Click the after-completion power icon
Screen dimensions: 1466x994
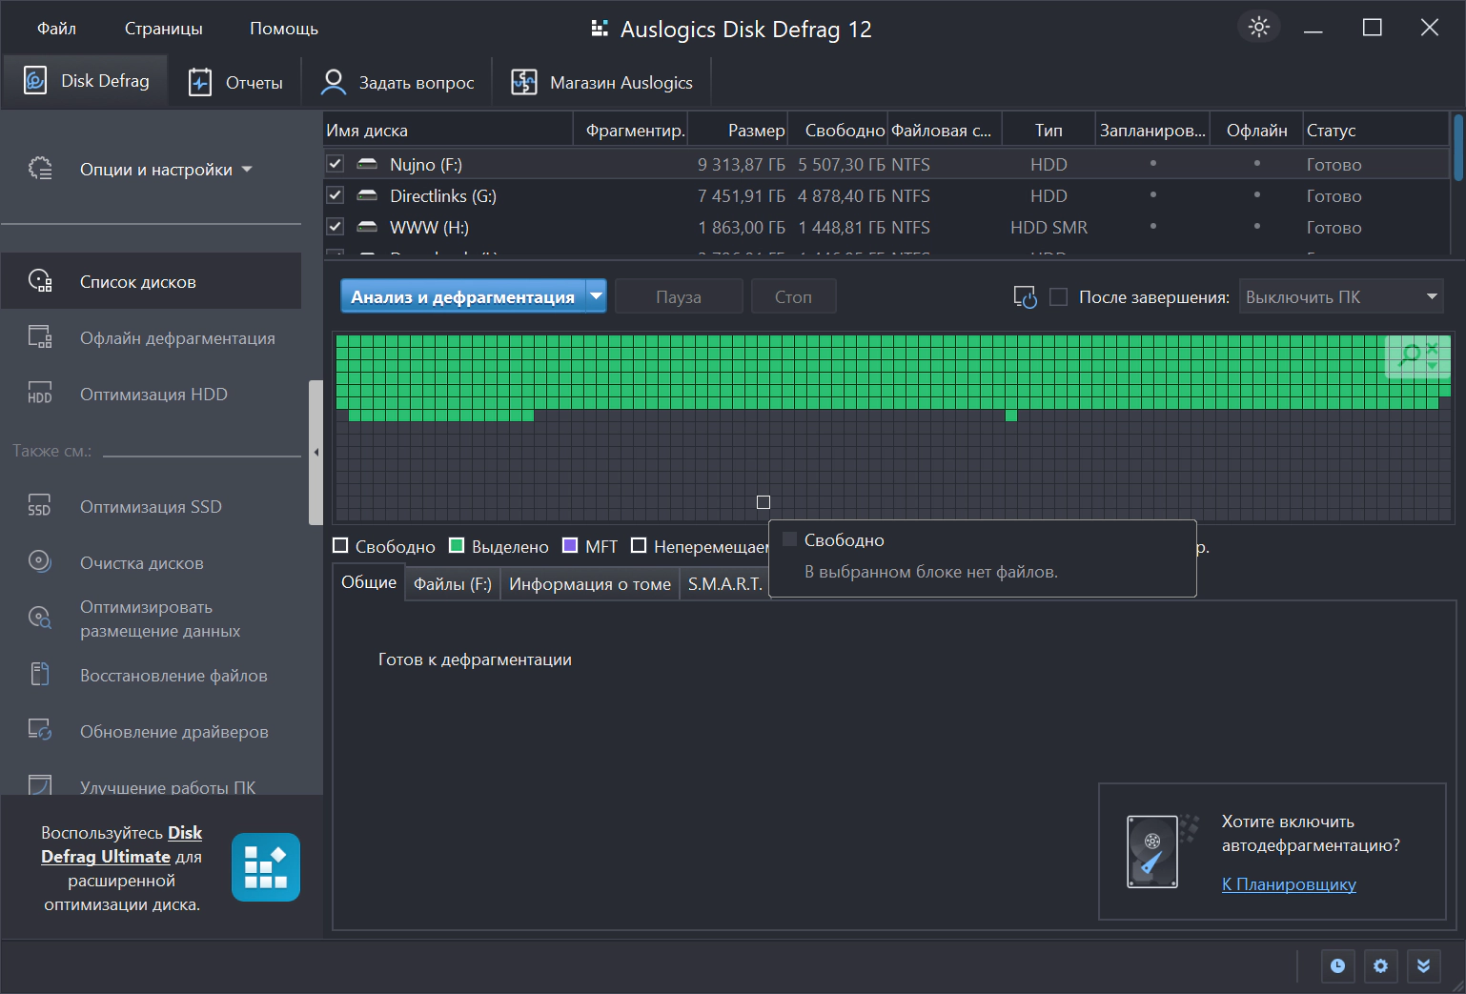pyautogui.click(x=1025, y=297)
